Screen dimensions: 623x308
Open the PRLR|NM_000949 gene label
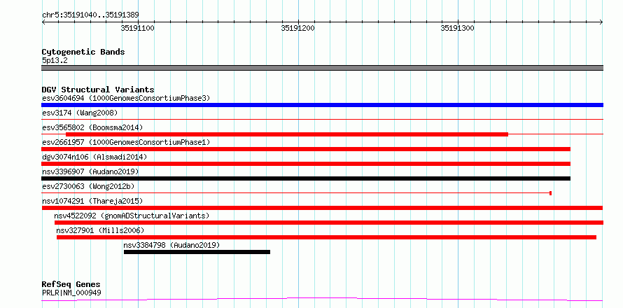tap(71, 293)
